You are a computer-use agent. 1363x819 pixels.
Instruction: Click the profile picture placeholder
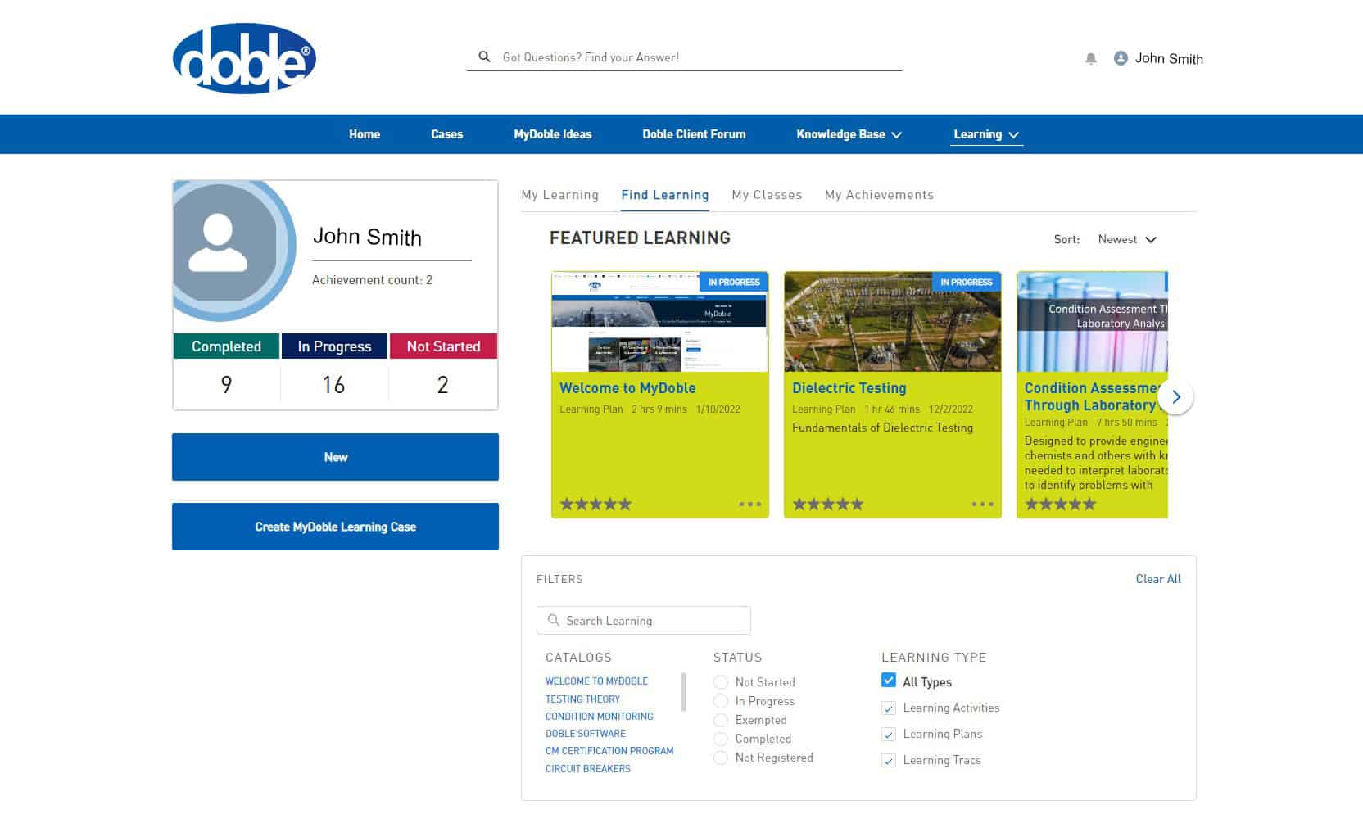click(x=233, y=250)
